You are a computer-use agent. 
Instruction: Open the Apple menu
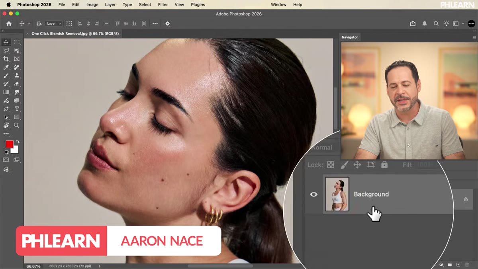point(8,5)
